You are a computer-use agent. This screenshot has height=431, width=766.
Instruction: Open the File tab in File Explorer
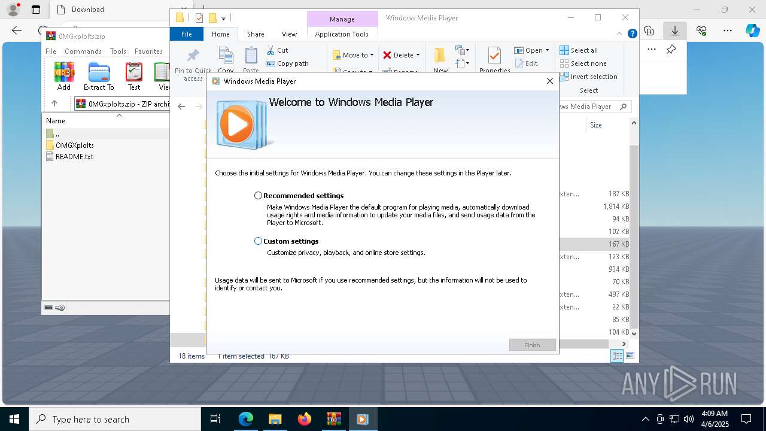click(x=187, y=34)
